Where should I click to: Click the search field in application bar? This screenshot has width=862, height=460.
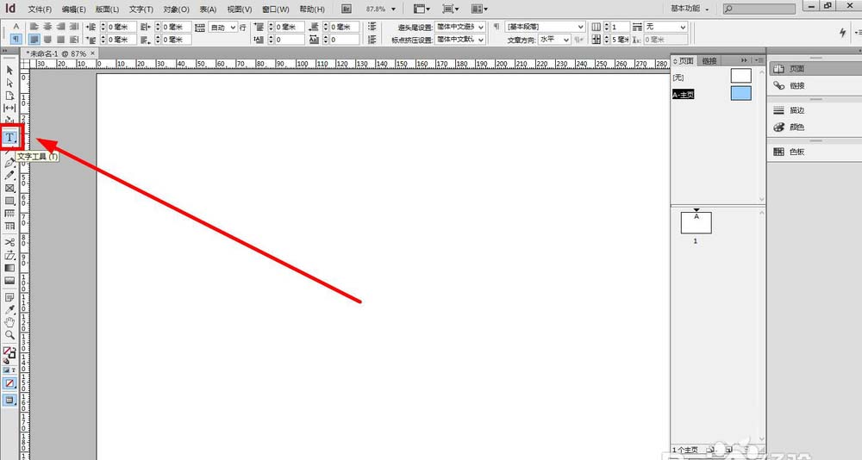pos(759,9)
